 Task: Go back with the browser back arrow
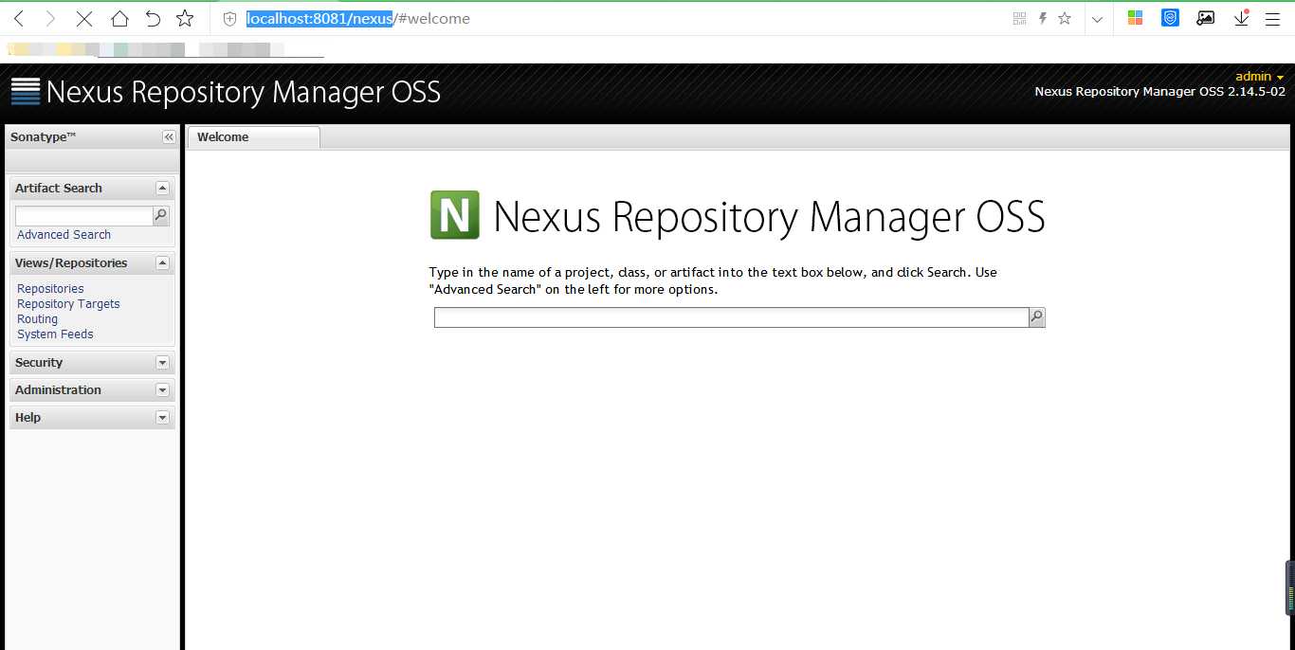point(18,18)
